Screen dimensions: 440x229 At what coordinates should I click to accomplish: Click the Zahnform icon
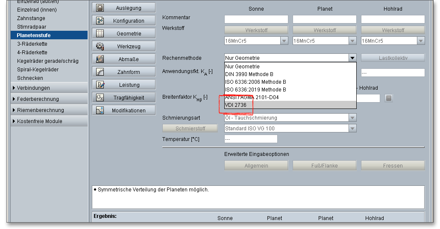click(100, 72)
